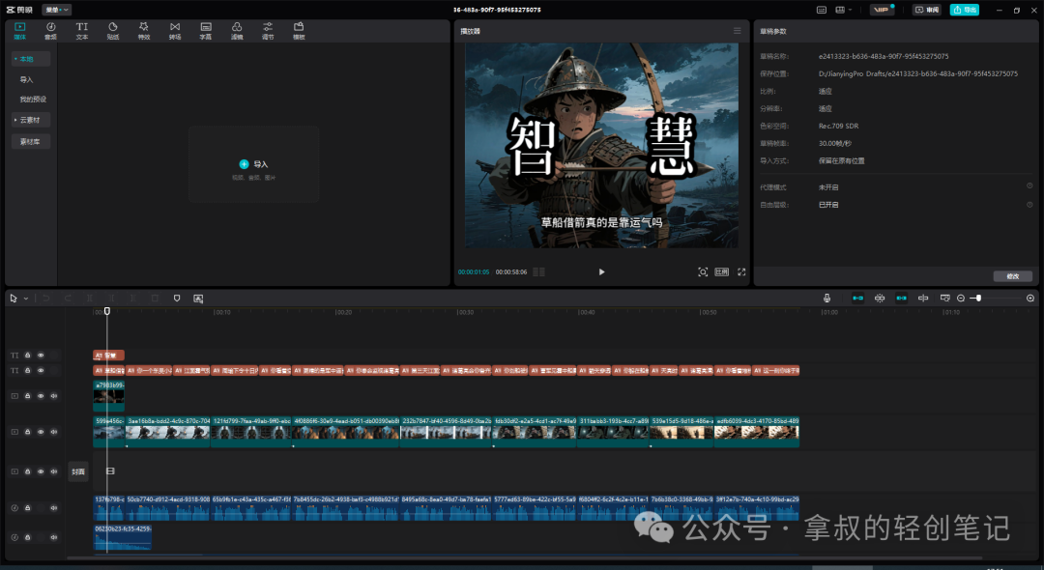Choose the selection arrow tool

[14, 299]
